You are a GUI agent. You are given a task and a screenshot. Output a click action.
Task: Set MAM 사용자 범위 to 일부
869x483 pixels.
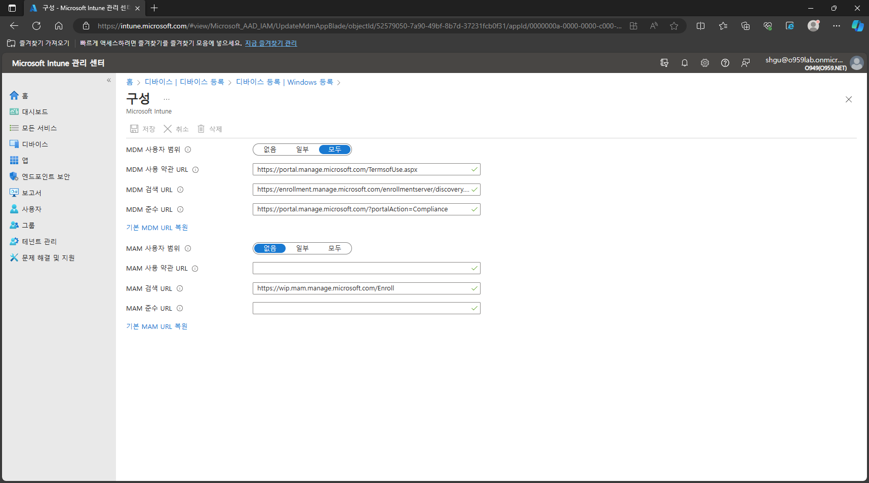point(302,248)
